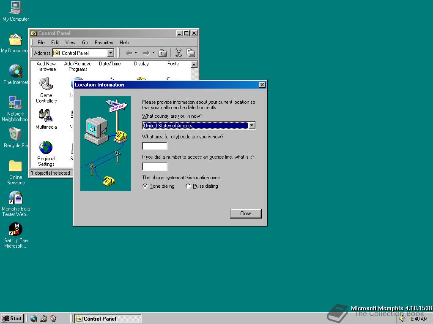The image size is (433, 324).
Task: Open Forward button history dropdown arrow
Action: point(153,53)
